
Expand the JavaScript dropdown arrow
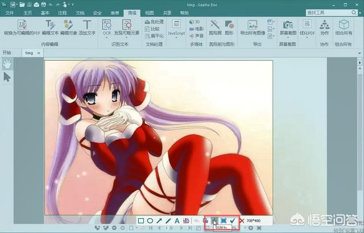[176, 38]
